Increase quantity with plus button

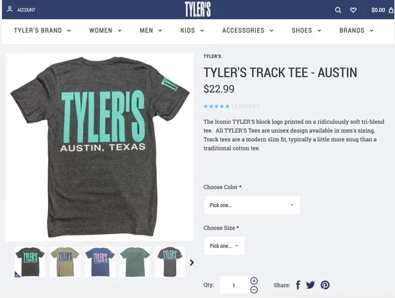coord(254,281)
